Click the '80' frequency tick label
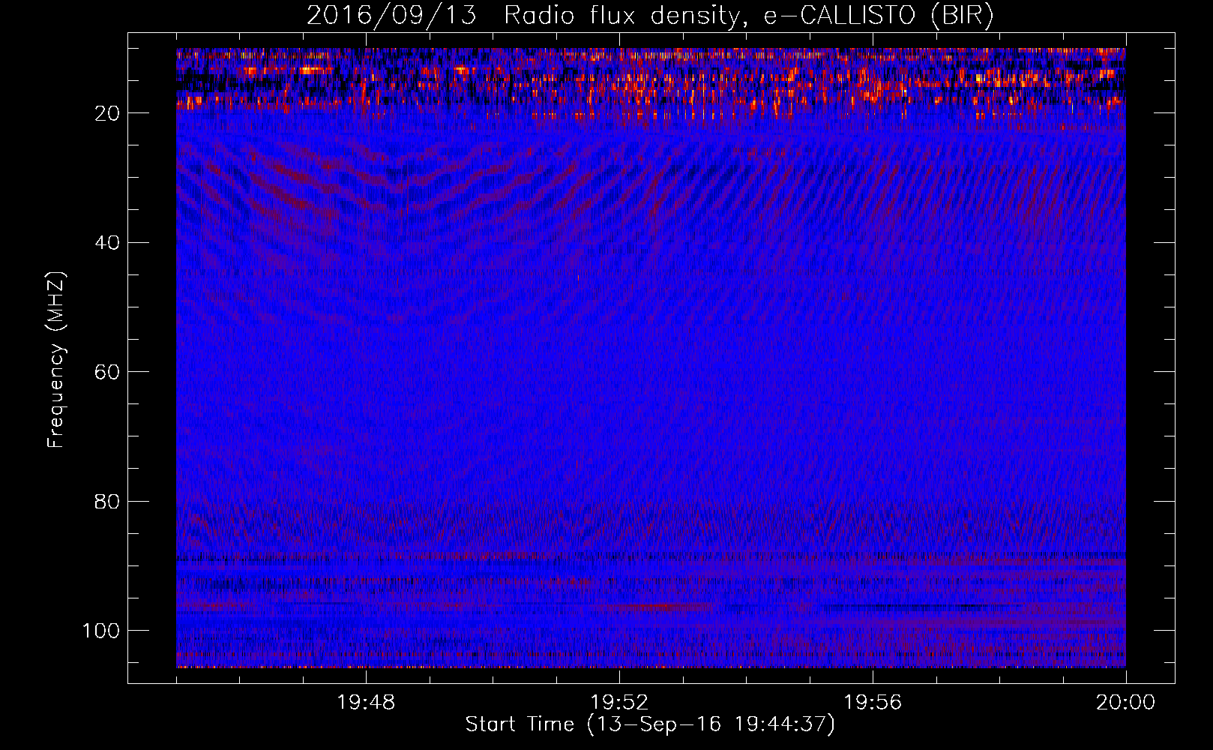The height and width of the screenshot is (750, 1213). tap(108, 501)
